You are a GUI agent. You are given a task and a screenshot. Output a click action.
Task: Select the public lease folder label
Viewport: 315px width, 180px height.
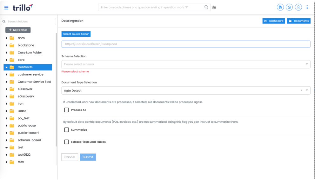[x=27, y=126]
